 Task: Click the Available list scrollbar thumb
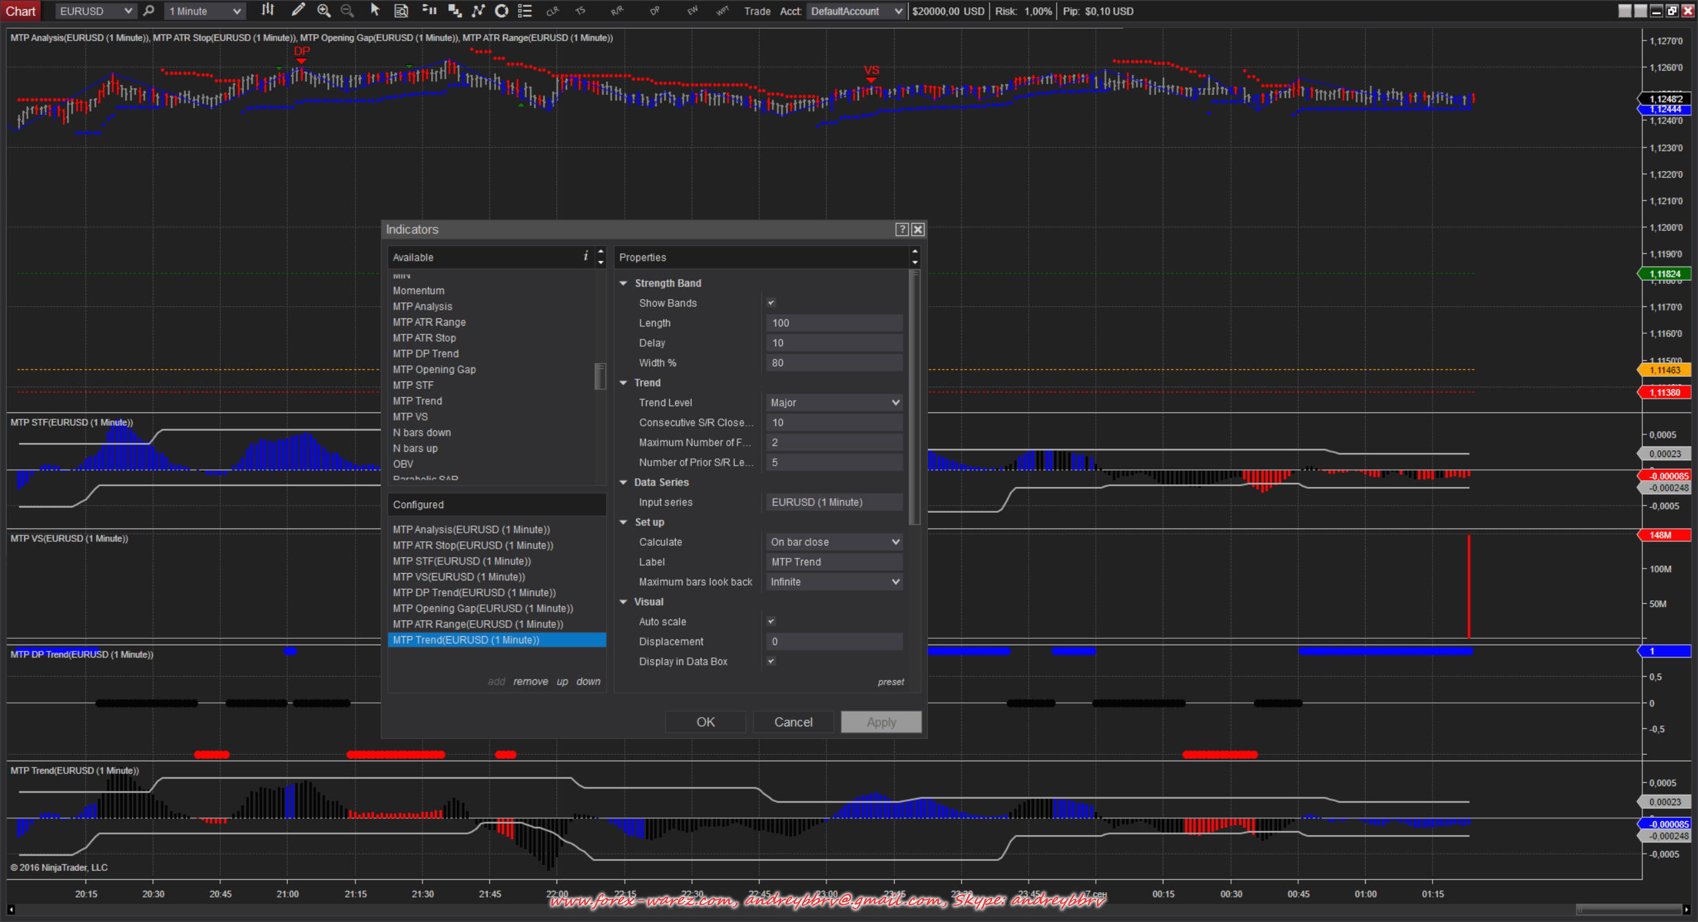pos(600,376)
